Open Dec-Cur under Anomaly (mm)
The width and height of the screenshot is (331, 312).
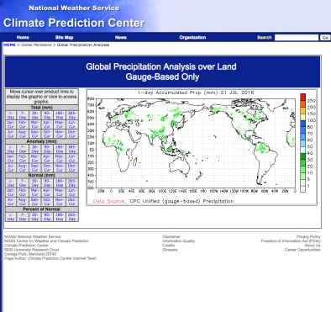(x=72, y=167)
